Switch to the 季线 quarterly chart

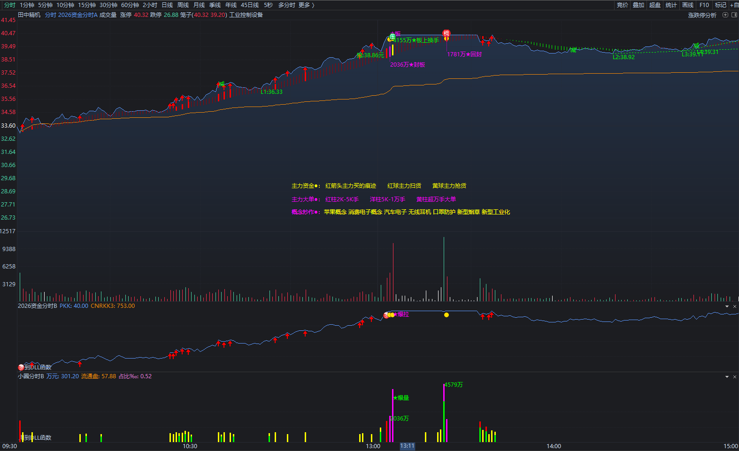(x=215, y=5)
